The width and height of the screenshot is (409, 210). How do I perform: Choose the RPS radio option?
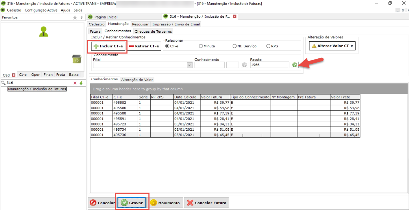[268, 46]
